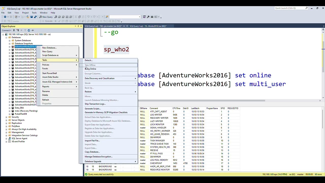Expand the Server Objects node

[6, 120]
